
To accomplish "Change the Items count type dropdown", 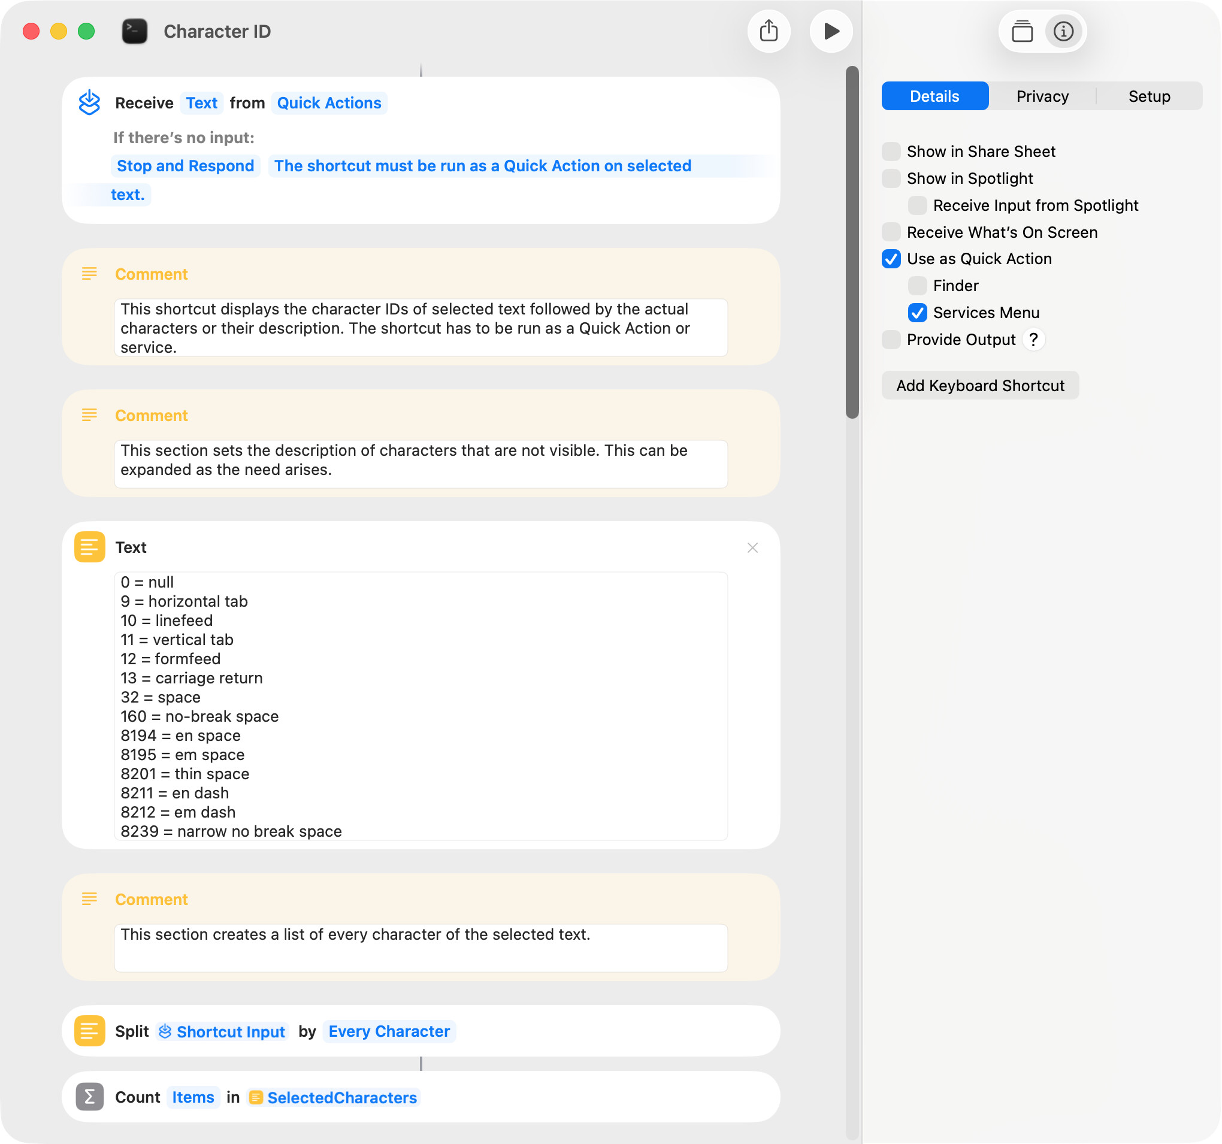I will point(193,1097).
